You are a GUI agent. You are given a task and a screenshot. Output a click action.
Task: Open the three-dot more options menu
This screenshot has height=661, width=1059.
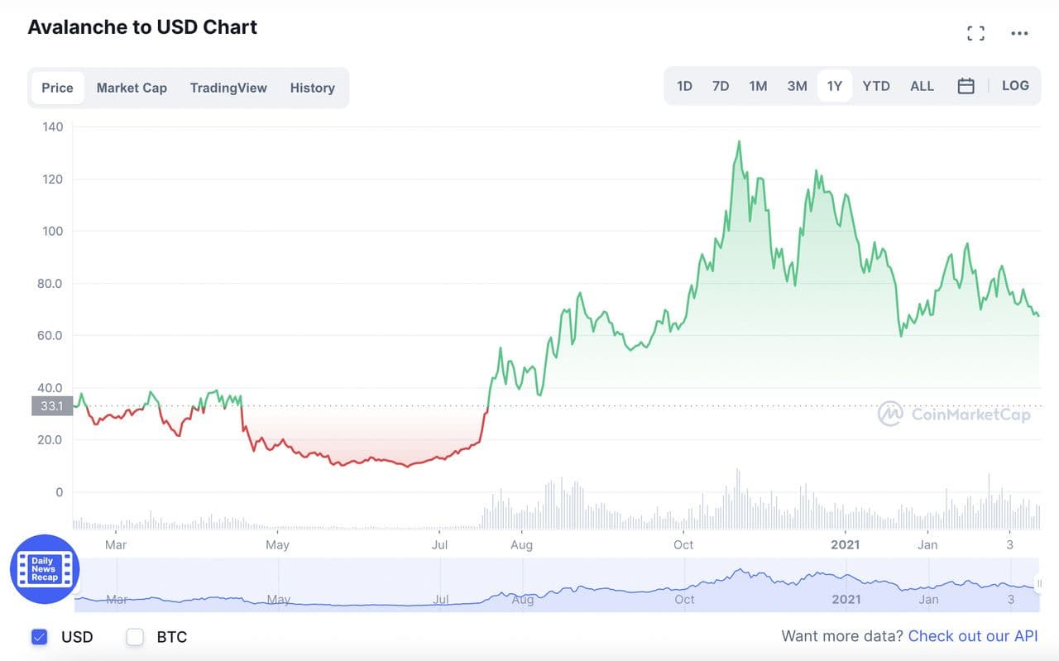click(x=1019, y=33)
